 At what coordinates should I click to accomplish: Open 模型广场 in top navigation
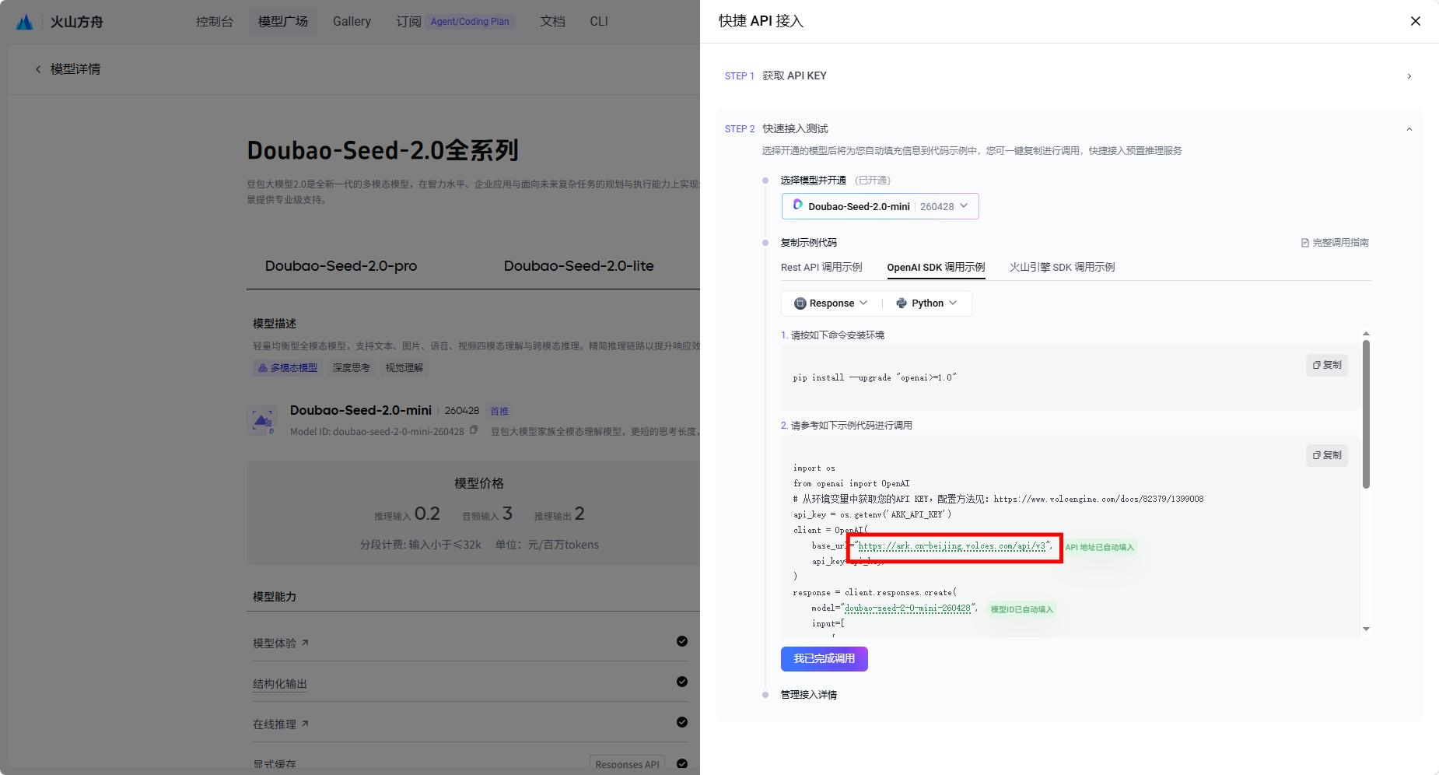tap(283, 22)
